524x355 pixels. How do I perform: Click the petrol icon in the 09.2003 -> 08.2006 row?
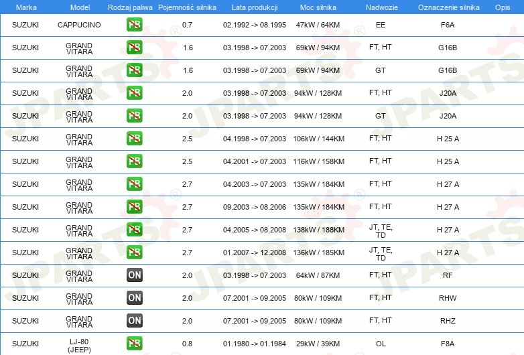(134, 206)
